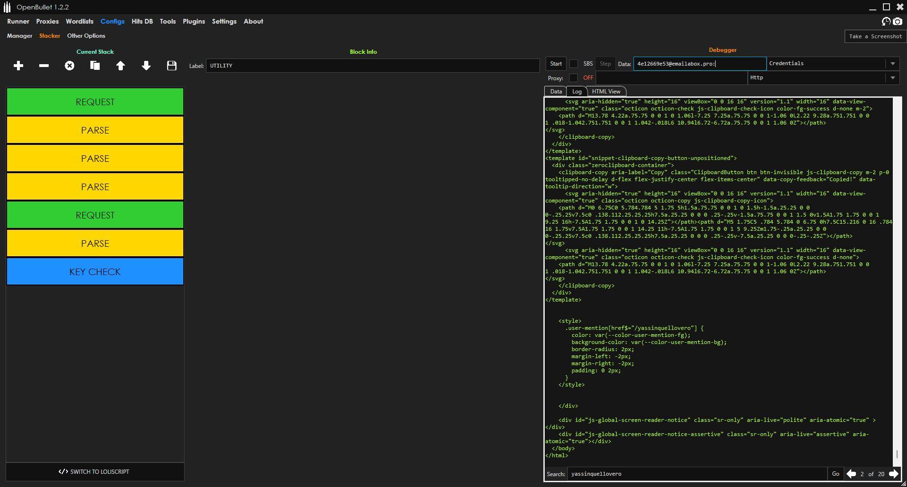Start the debugger
Screen dimensions: 907x487
[555, 63]
